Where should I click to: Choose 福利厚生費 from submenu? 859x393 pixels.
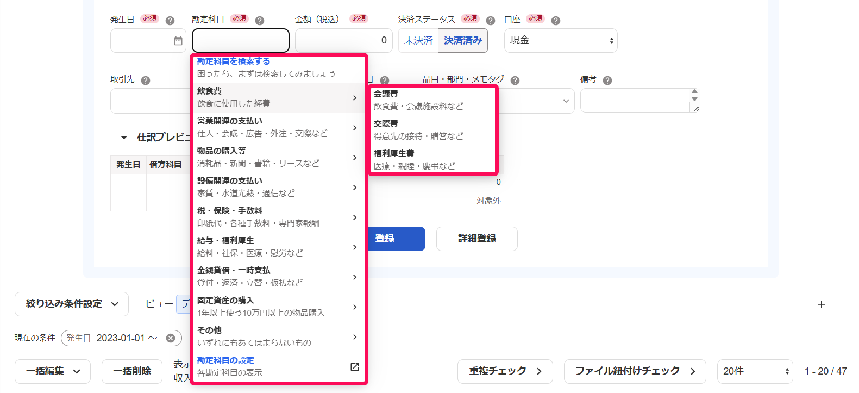click(433, 160)
